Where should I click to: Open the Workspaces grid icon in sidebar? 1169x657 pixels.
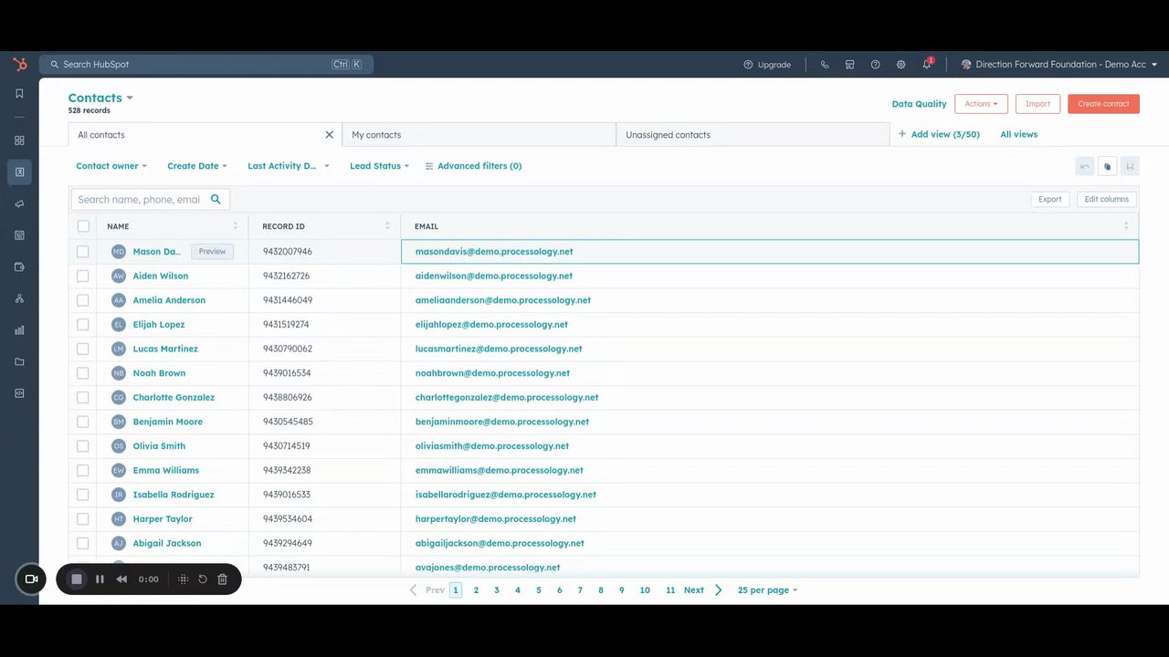[x=19, y=141]
